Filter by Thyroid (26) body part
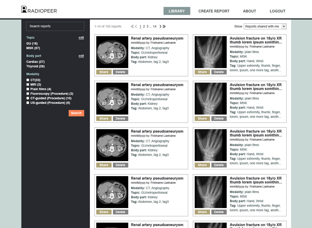Viewport: 312px width, 228px height. pyautogui.click(x=35, y=66)
